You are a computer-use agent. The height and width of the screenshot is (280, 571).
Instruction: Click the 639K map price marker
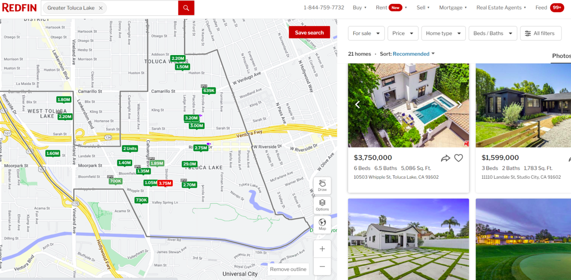208,91
